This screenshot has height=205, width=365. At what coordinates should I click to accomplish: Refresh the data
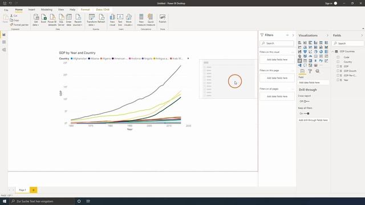click(102, 18)
